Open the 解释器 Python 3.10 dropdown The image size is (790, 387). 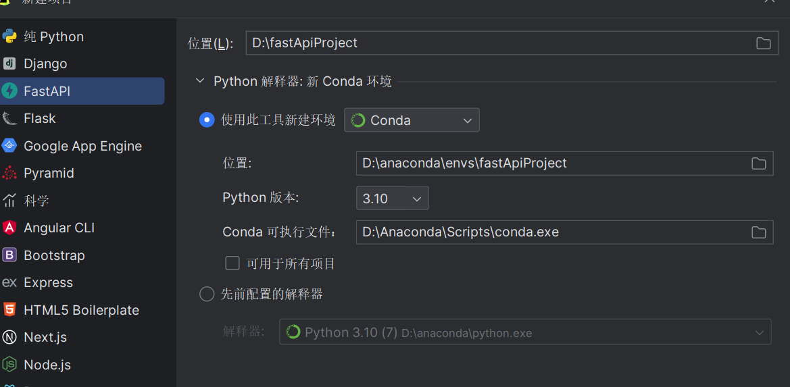[x=525, y=332]
